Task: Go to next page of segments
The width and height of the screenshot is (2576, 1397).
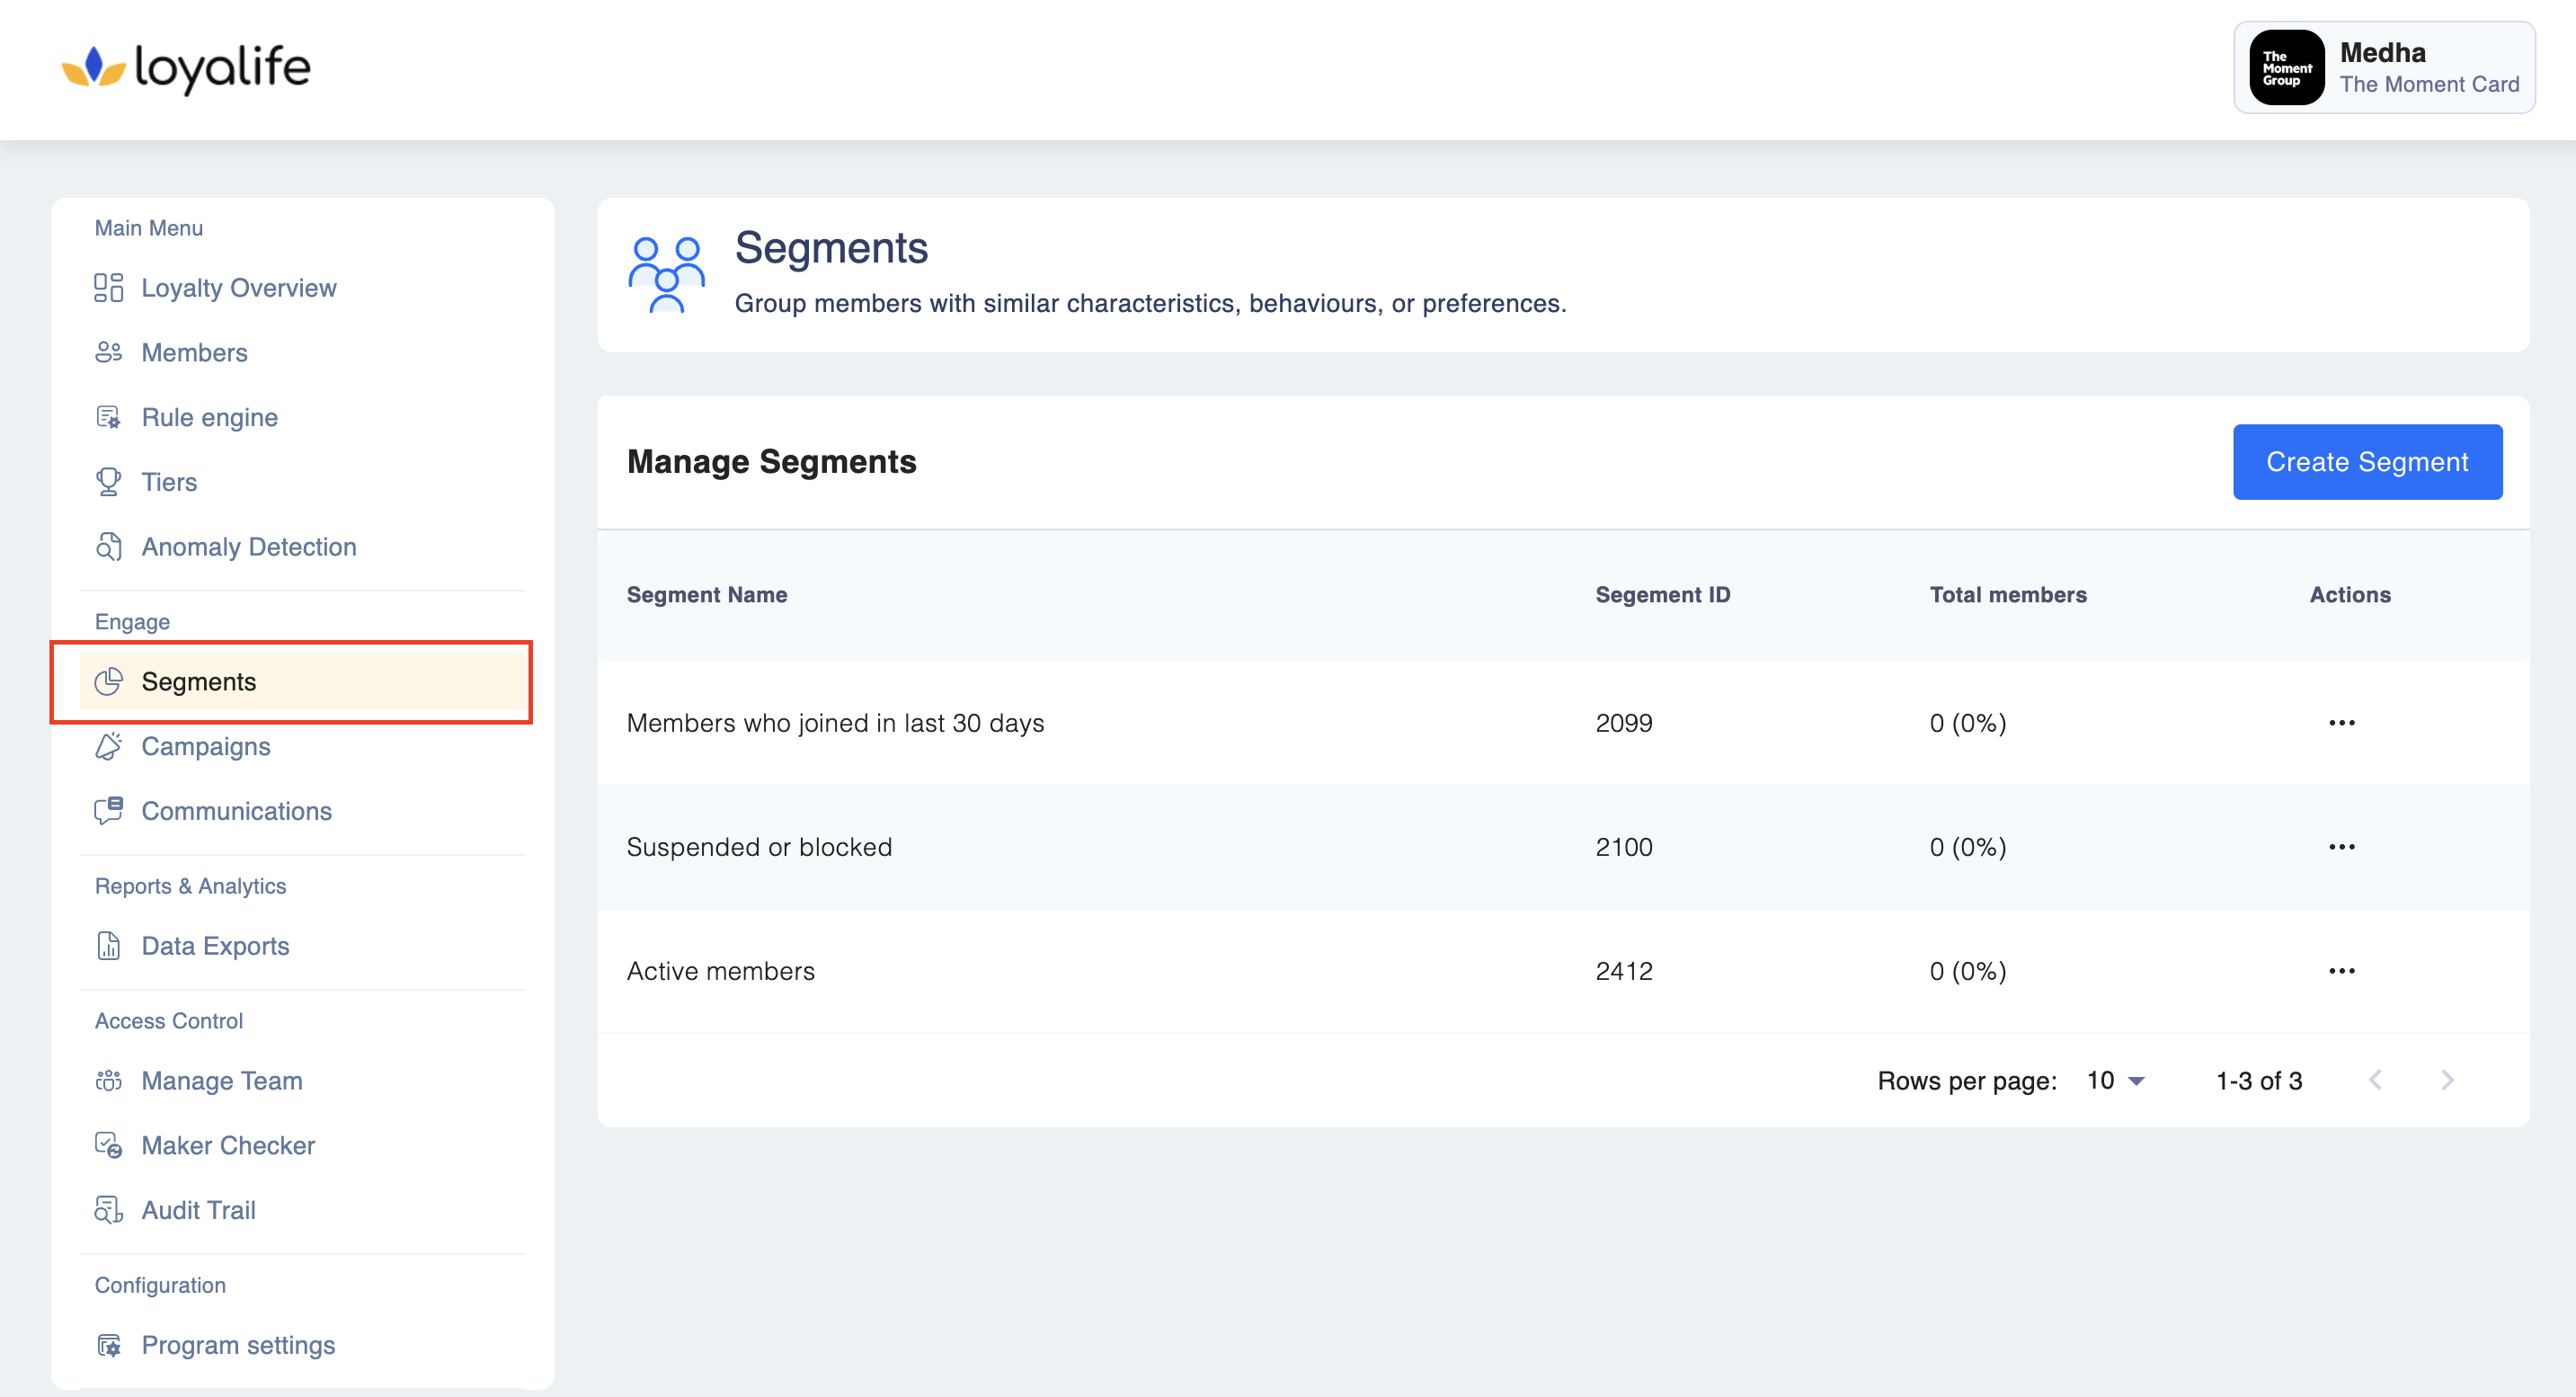Action: coord(2447,1081)
